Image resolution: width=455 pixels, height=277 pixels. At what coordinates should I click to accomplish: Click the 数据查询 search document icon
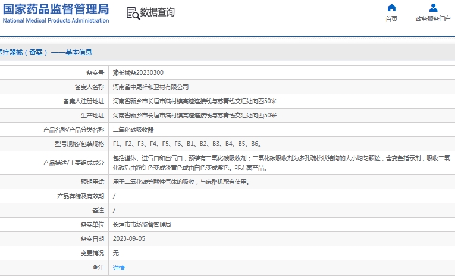(133, 13)
